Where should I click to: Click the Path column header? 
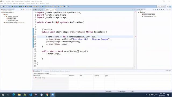click(86, 76)
